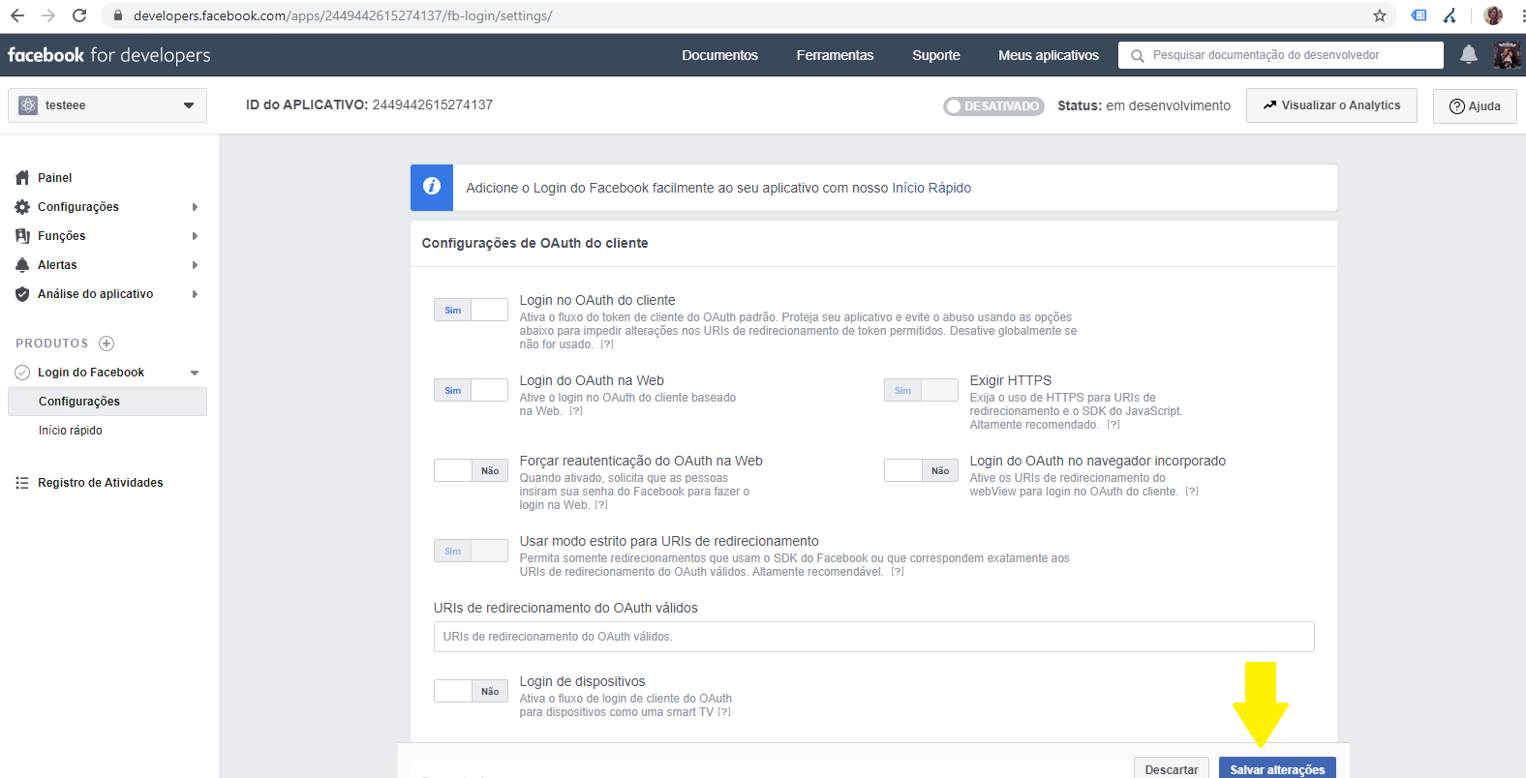The height and width of the screenshot is (778, 1526).
Task: Bookmark page with the star icon
Action: (x=1380, y=15)
